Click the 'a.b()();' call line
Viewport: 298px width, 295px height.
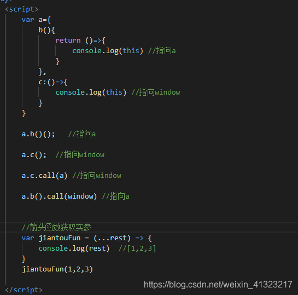(x=59, y=134)
